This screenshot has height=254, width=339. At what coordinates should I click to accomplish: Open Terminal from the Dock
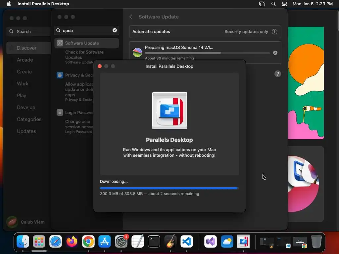(154, 241)
